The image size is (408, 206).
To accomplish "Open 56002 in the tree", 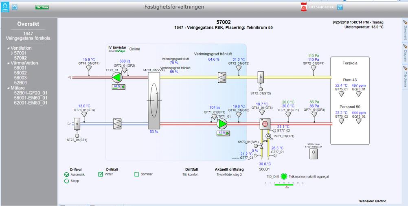I will coord(20,73).
